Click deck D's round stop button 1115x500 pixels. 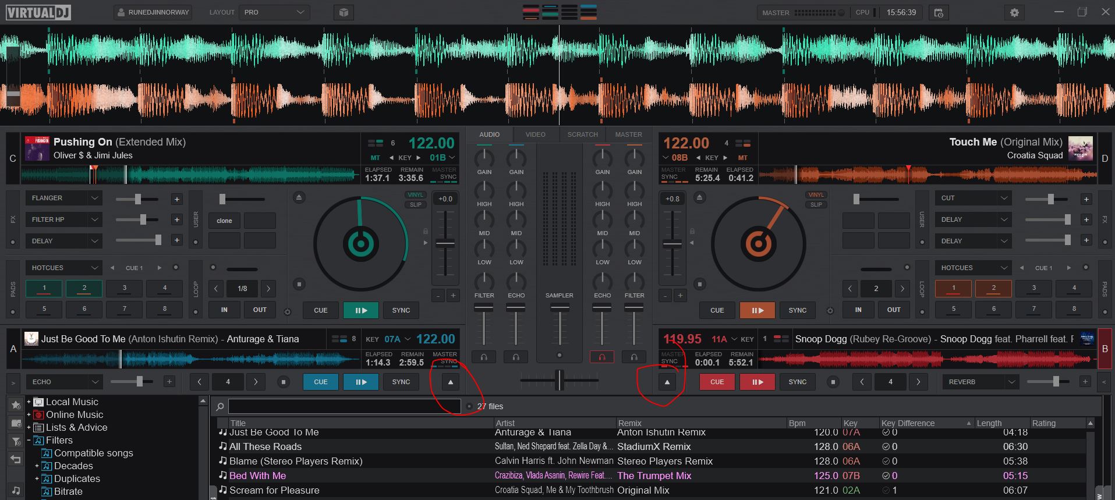[x=700, y=284]
